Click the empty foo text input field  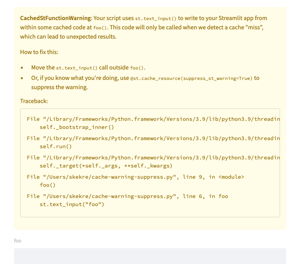click(150, 256)
